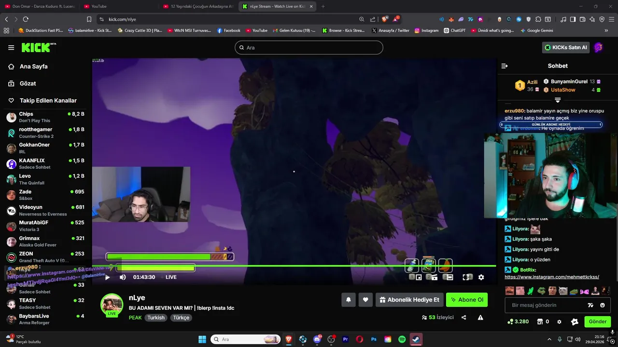Image resolution: width=618 pixels, height=347 pixels.
Task: Open Steam from the taskbar
Action: tap(416, 339)
